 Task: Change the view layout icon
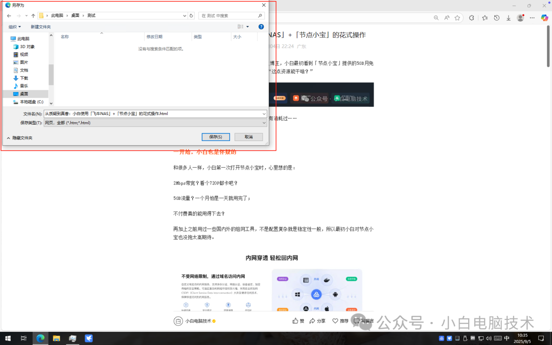(240, 27)
